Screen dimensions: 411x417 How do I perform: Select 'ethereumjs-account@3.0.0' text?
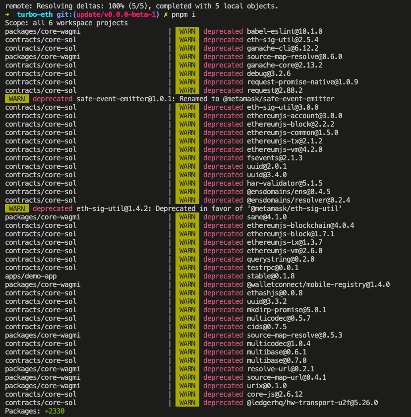click(x=294, y=116)
